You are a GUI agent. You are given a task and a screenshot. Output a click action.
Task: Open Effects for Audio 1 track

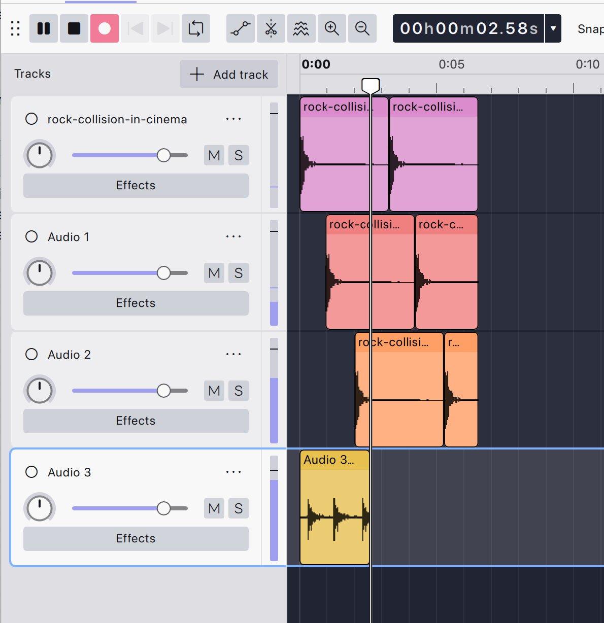pyautogui.click(x=136, y=303)
